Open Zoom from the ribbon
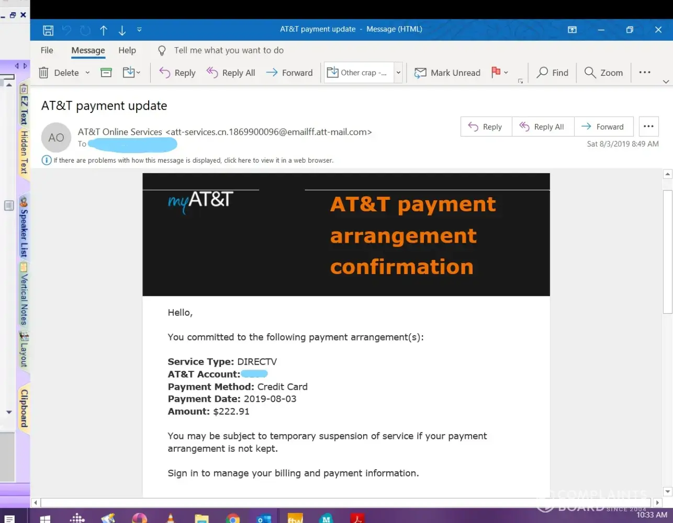673x523 pixels. pos(603,73)
